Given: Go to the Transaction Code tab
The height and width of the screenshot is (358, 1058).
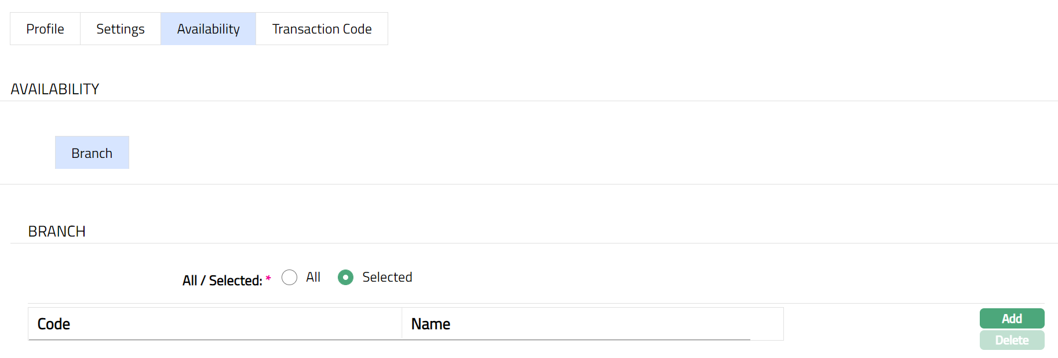Looking at the screenshot, I should pos(322,29).
